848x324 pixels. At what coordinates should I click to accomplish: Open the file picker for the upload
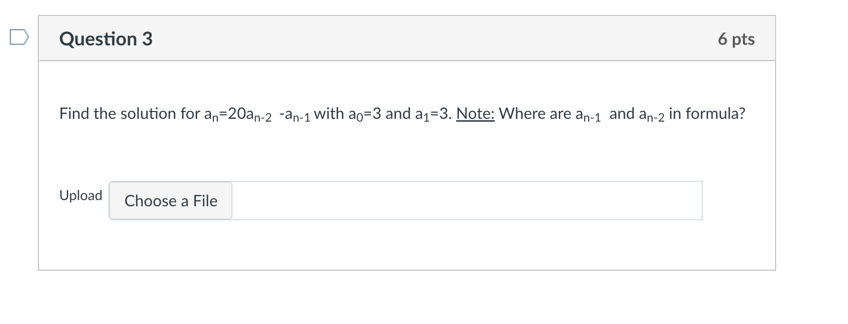(x=170, y=201)
